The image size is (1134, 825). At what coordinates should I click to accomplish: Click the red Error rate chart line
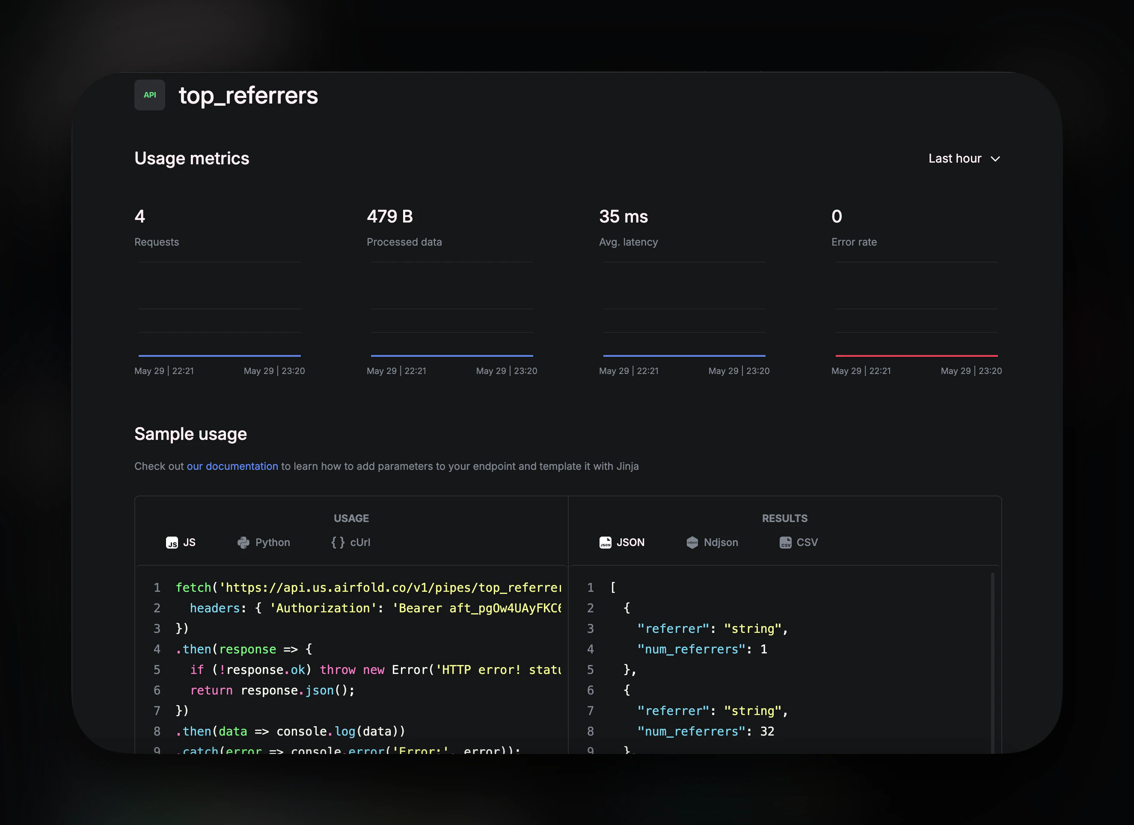[916, 356]
